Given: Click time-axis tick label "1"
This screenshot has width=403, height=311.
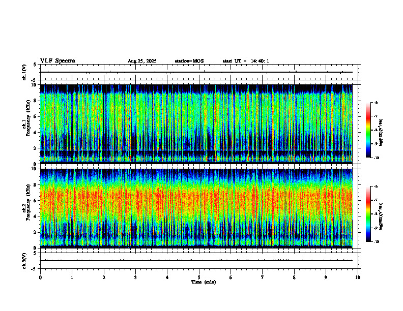Looking at the screenshot, I should 72,277.
